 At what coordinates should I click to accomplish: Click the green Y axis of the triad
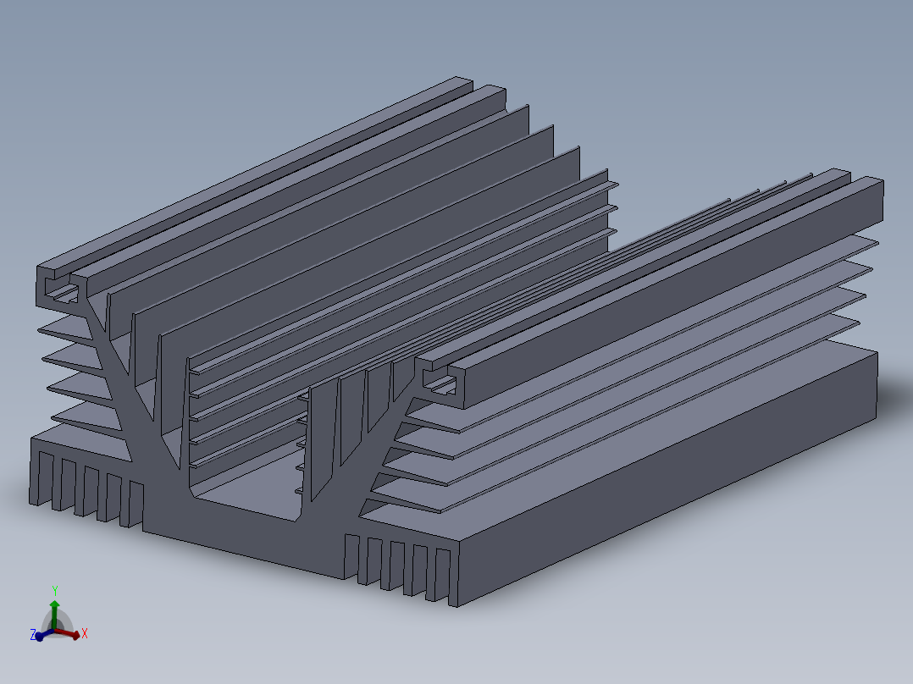(x=55, y=615)
